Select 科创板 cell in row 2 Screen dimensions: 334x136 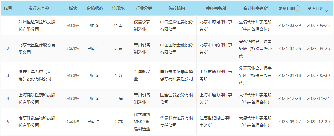pos(73,49)
